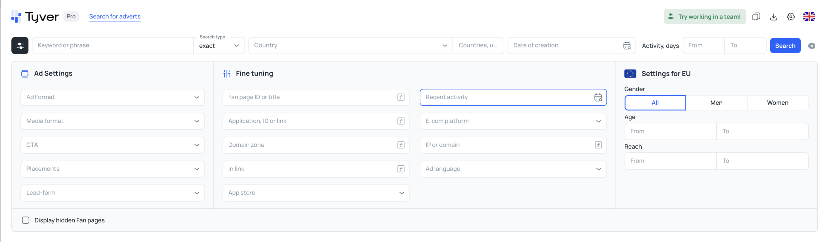Expand the Ad Format dropdown
827x242 pixels.
coord(113,97)
